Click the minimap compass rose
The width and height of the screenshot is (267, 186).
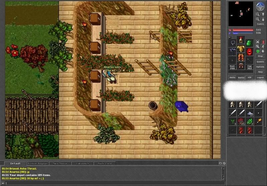pos(260,6)
